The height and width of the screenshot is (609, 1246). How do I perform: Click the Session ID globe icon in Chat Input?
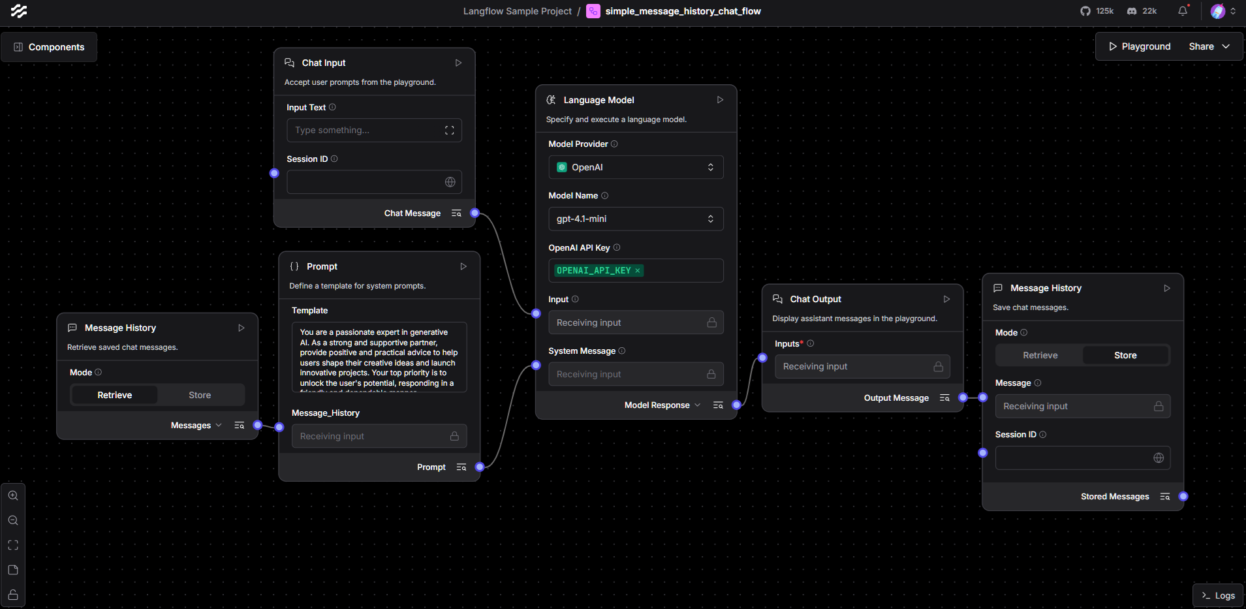tap(450, 182)
